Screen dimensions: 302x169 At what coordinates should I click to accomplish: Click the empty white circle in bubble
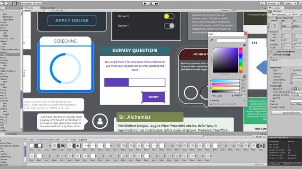[x=191, y=93]
